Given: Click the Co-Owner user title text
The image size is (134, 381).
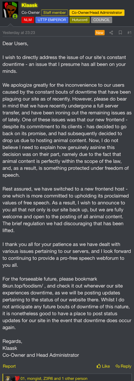Looking at the screenshot, I should (31, 13).
